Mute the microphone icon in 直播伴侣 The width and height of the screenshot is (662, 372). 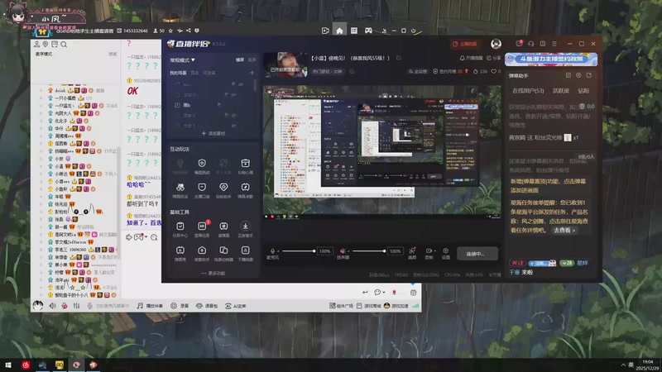[273, 251]
